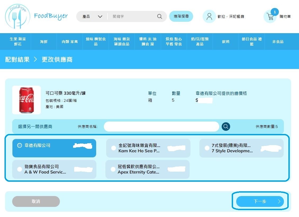This screenshot has height=217, width=299.
Task: Click the cart item count badge
Action: click(275, 12)
